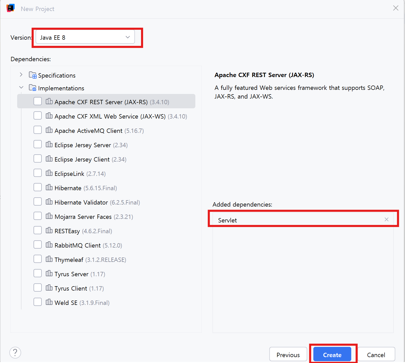Click library icon beside Tyrus Client
Screen dimensions: 405x363
click(x=49, y=288)
